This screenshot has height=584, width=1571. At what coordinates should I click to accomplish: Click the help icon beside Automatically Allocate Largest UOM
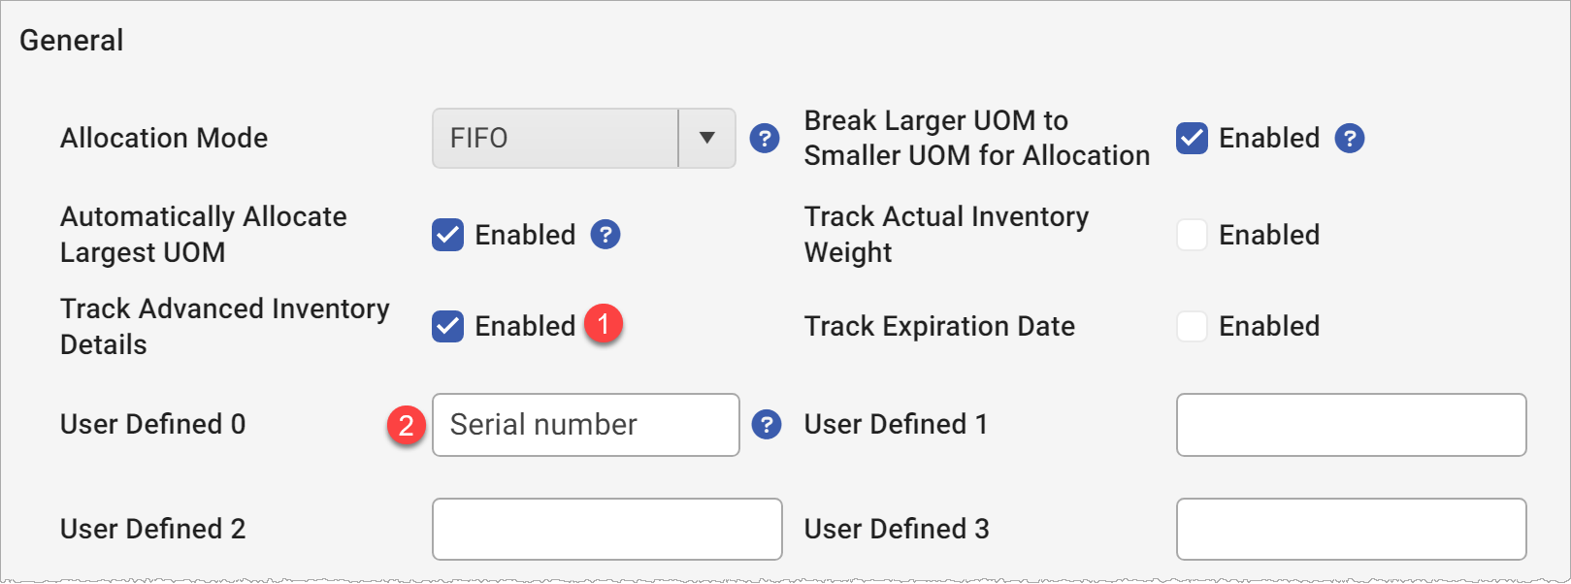point(605,234)
